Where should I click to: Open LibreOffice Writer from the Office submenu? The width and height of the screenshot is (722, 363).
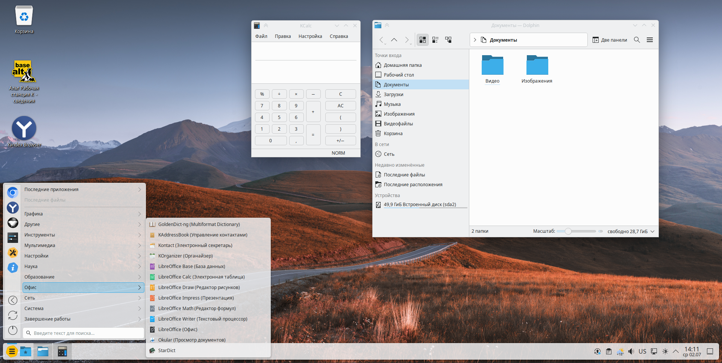[x=202, y=319]
